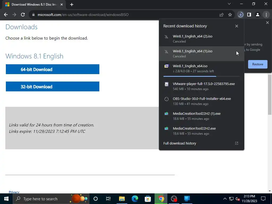
Task: Open Cortana from the taskbar
Action: point(96,199)
